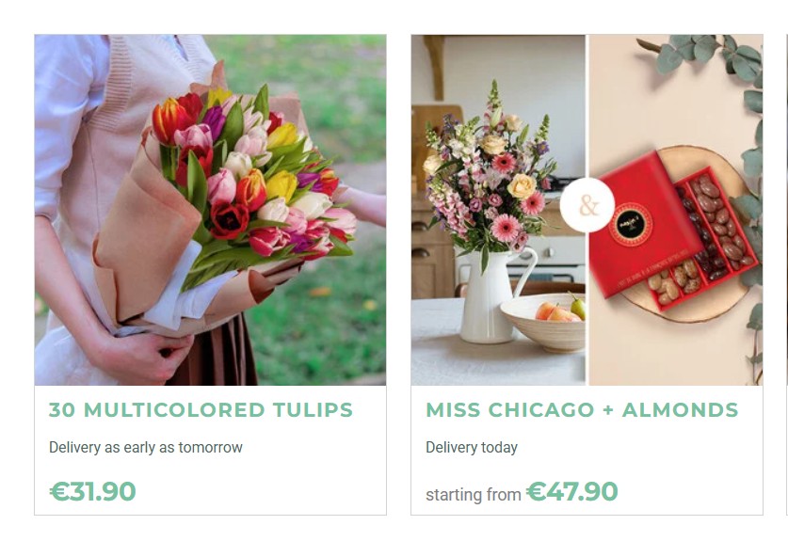The image size is (788, 541).
Task: Click 'Delivery as early as tomorrow' text
Action: click(x=146, y=447)
